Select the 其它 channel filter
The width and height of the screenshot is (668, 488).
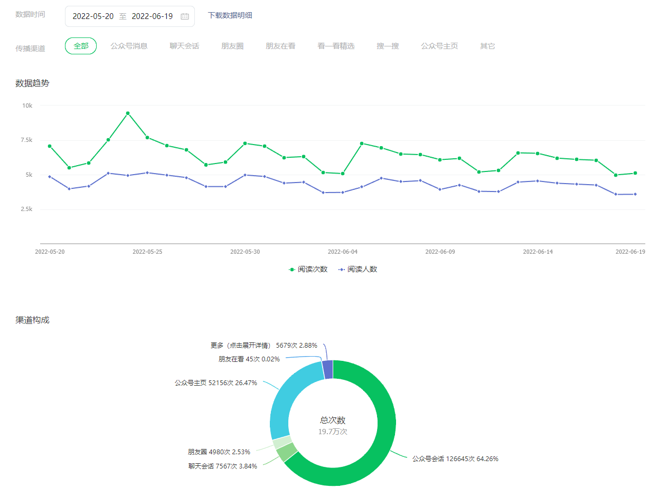[x=487, y=46]
